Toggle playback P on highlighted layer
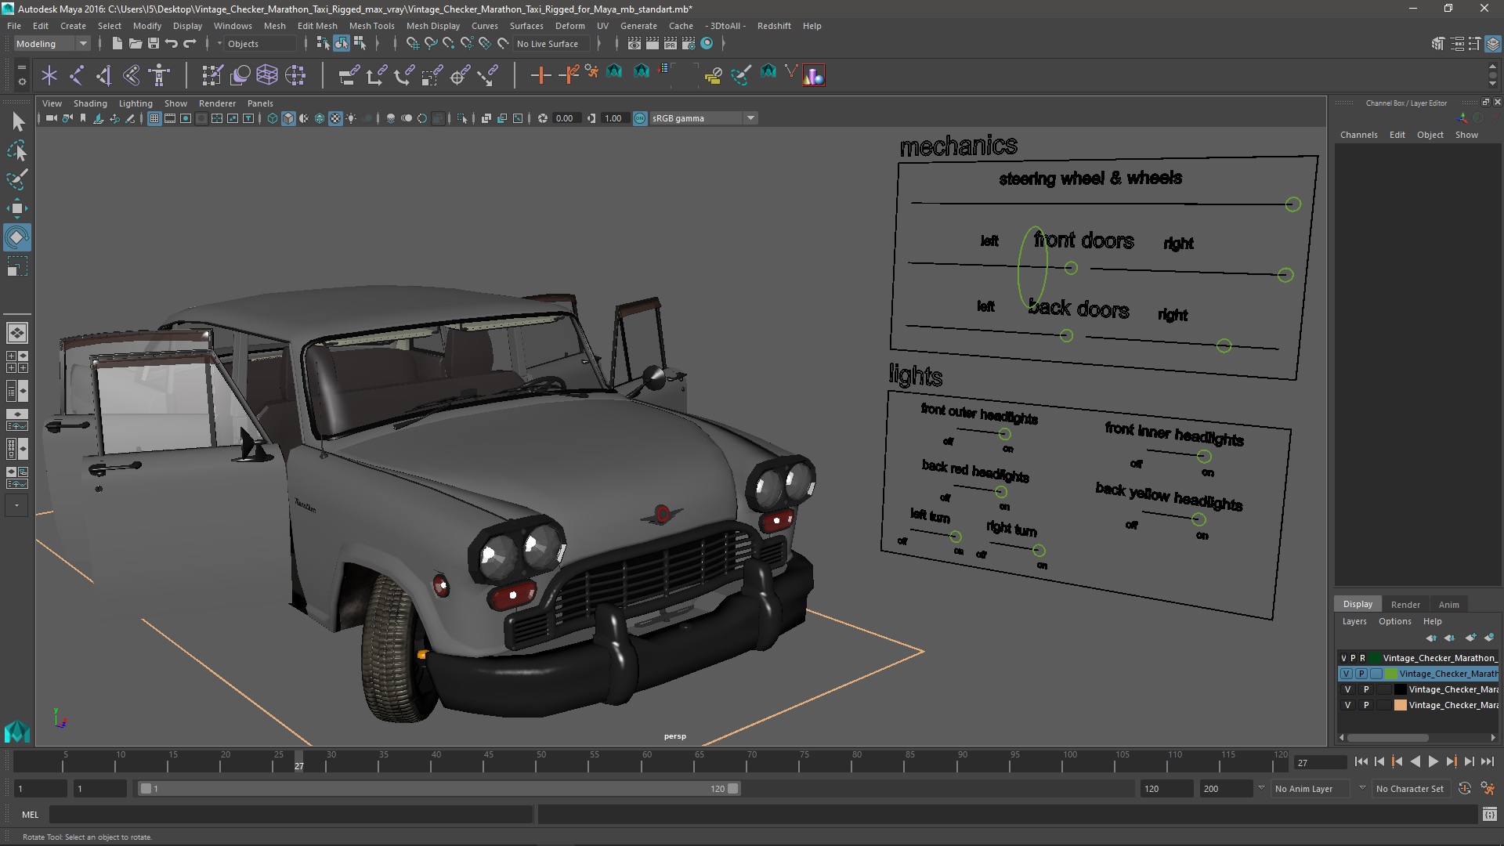This screenshot has width=1504, height=846. tap(1361, 674)
